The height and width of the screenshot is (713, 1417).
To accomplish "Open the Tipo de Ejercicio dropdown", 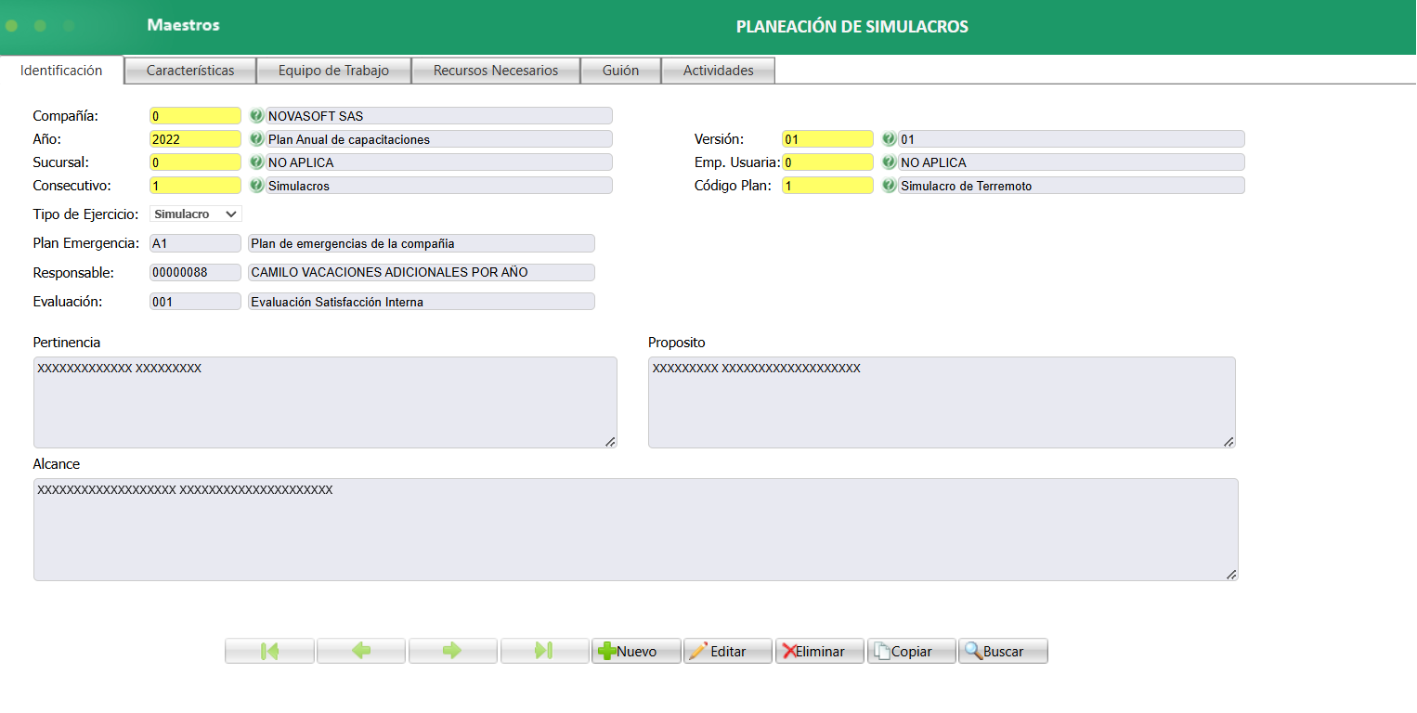I will pos(195,214).
